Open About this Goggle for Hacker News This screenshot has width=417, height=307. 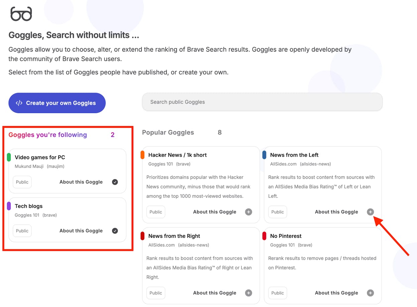(215, 212)
